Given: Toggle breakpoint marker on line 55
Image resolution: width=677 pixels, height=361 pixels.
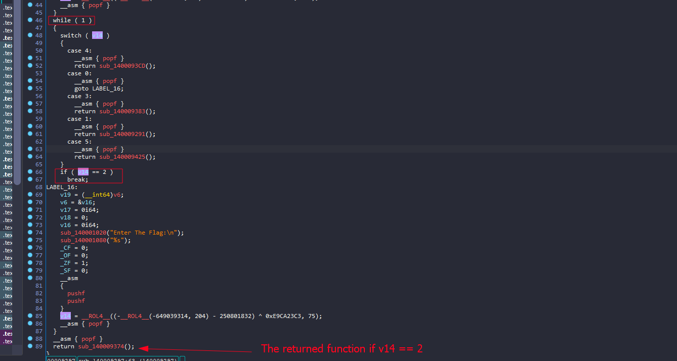Looking at the screenshot, I should [30, 88].
